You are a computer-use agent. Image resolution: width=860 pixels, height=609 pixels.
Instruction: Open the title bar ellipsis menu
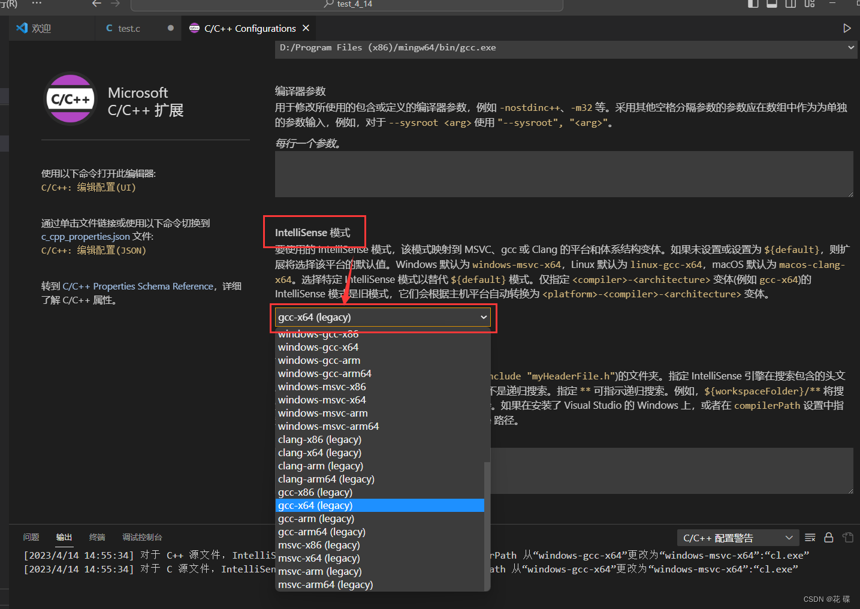(x=37, y=4)
